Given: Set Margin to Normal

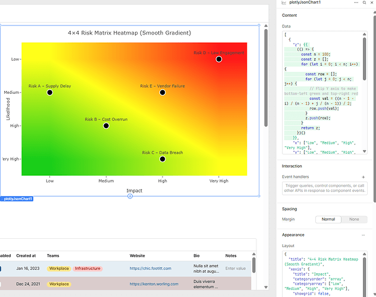Looking at the screenshot, I should coord(328,219).
